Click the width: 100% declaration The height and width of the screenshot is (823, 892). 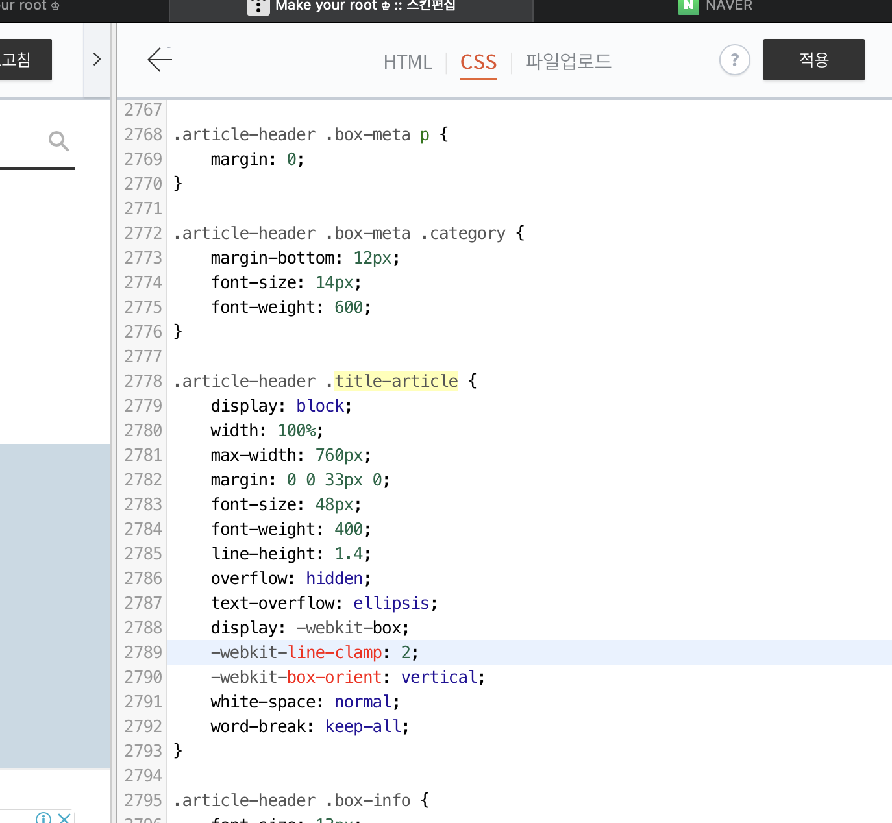pos(267,430)
